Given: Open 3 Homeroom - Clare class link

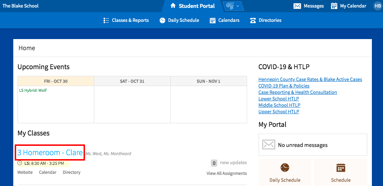Looking at the screenshot, I should coord(50,153).
